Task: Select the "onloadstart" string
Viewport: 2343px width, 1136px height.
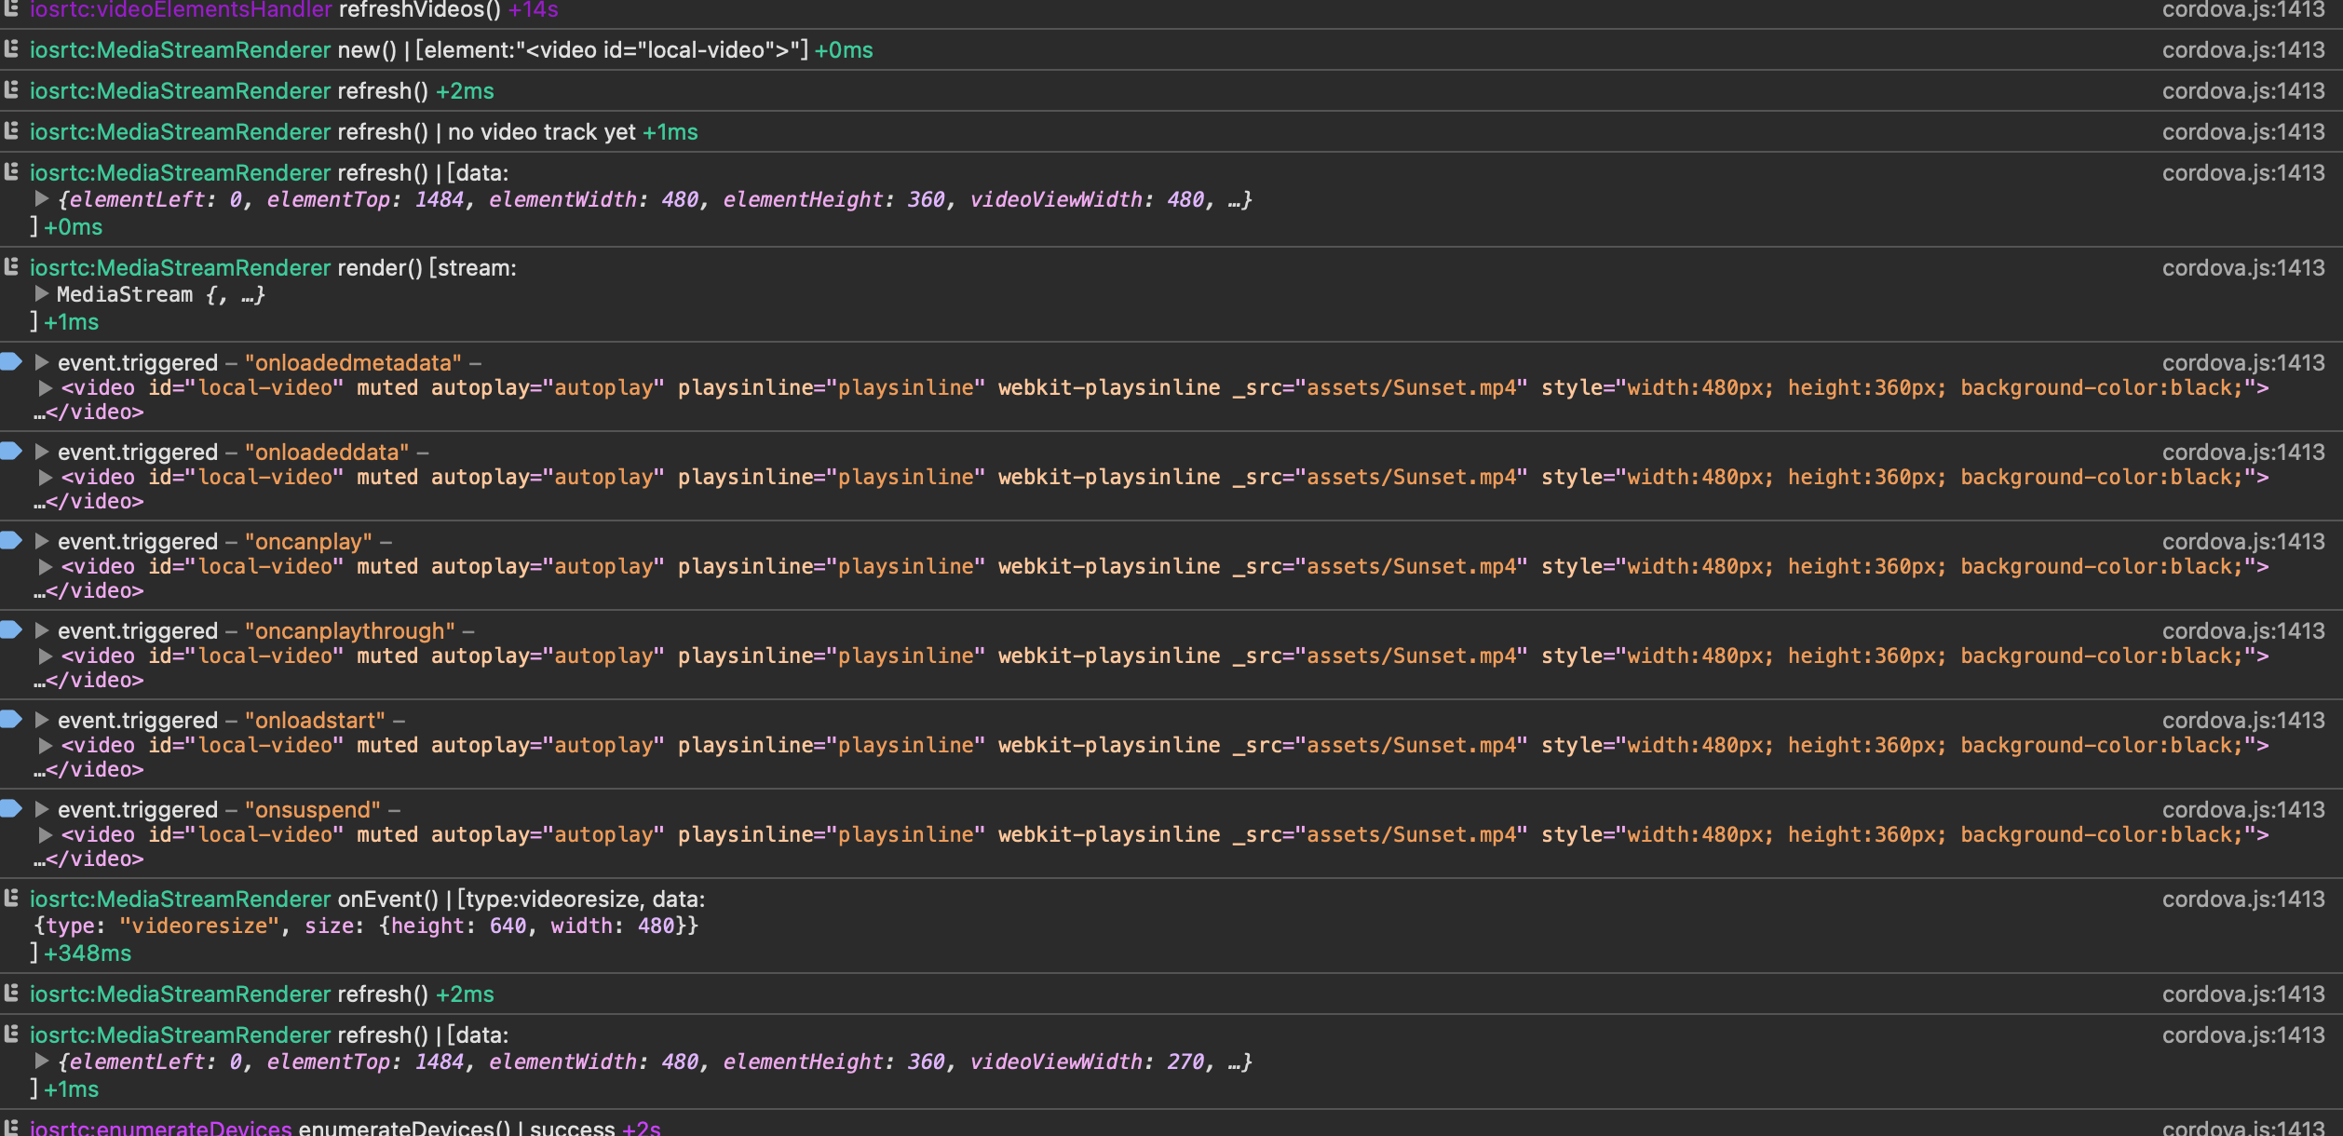Action: (x=315, y=720)
